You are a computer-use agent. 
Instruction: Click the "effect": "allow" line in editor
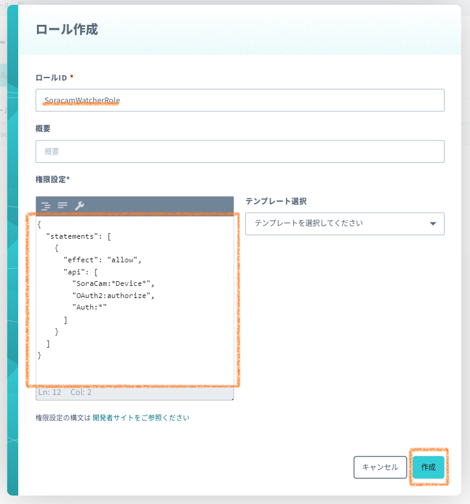pos(102,260)
